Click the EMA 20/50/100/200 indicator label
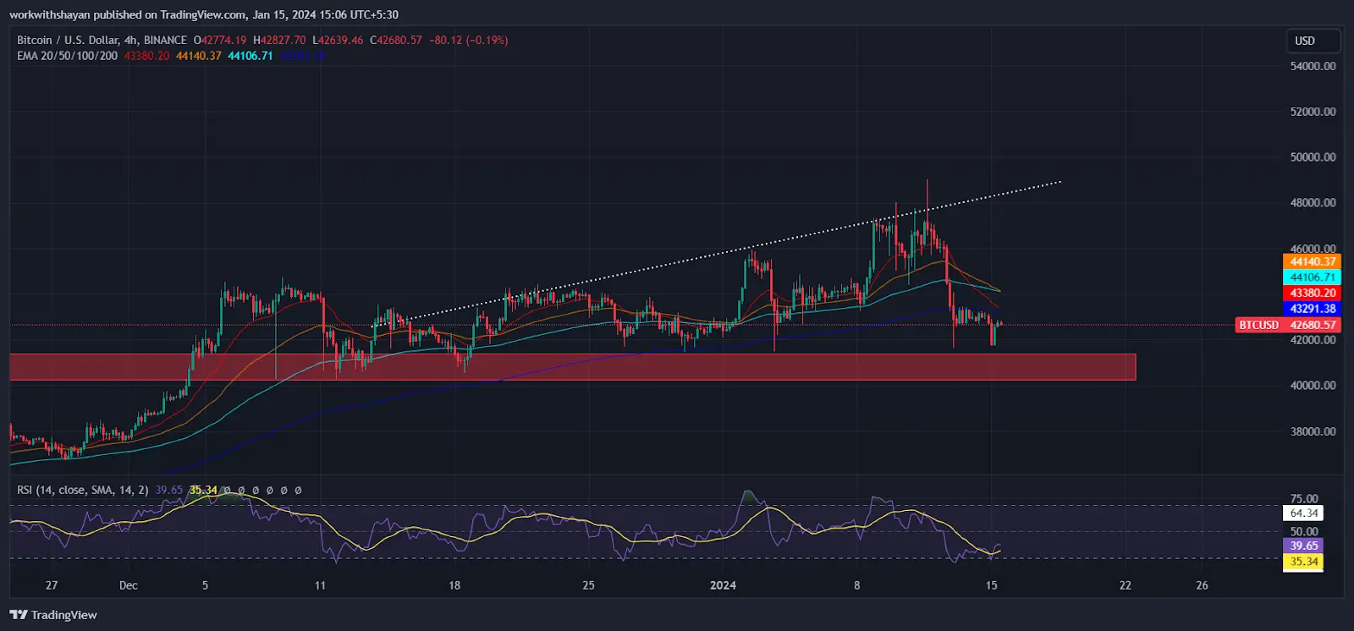Screen dimensions: 1354x631 [68, 56]
